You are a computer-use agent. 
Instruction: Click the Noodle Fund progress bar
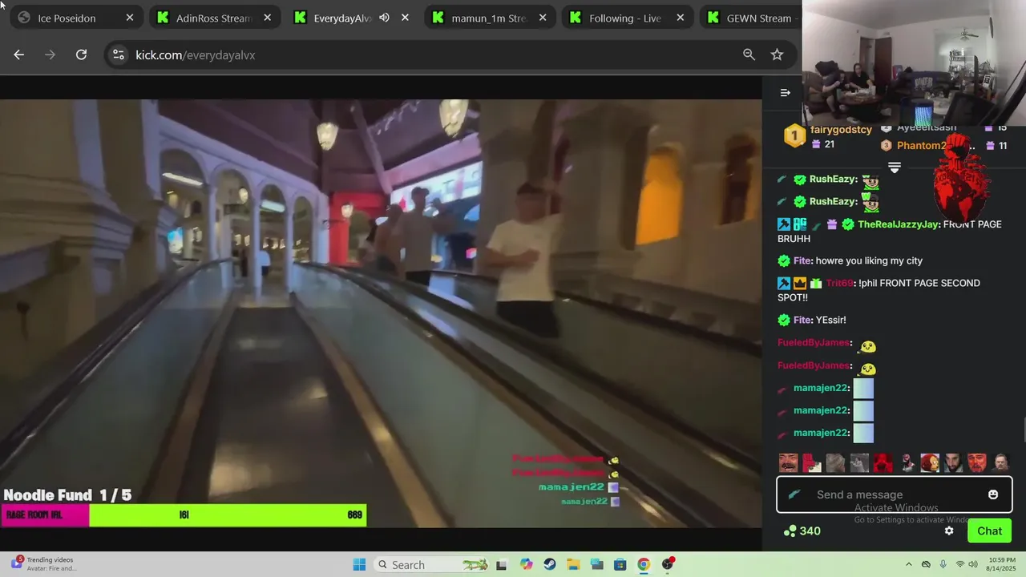[184, 515]
